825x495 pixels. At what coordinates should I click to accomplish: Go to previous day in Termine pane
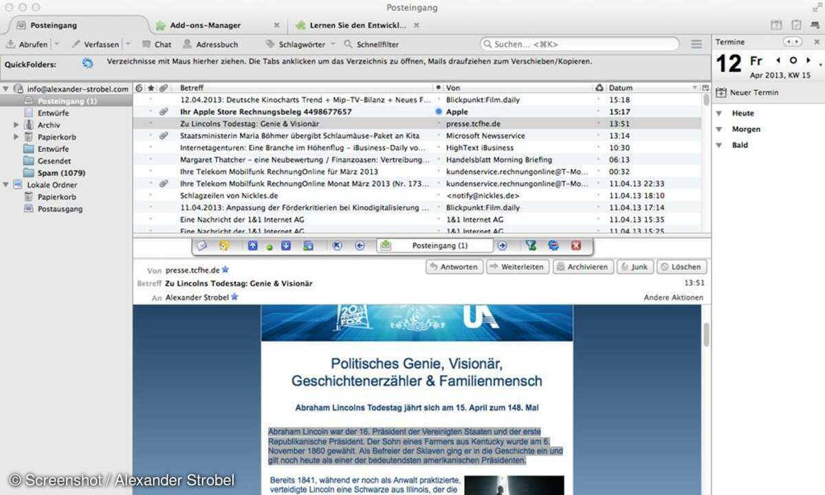click(x=778, y=60)
